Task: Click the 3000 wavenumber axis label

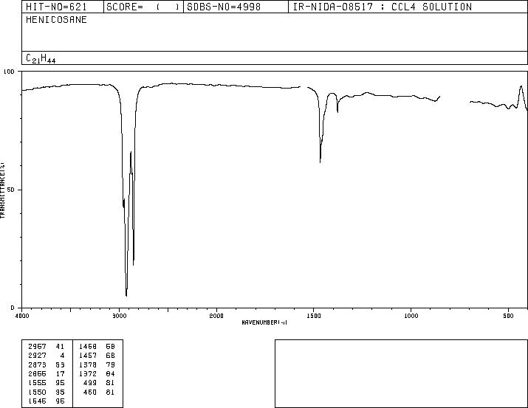Action: [x=119, y=316]
